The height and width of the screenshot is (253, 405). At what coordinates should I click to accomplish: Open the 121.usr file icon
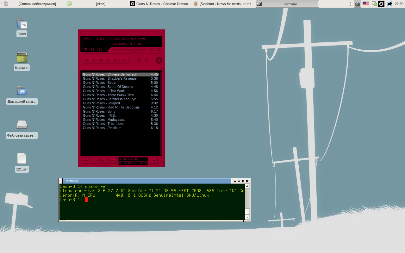(22, 158)
